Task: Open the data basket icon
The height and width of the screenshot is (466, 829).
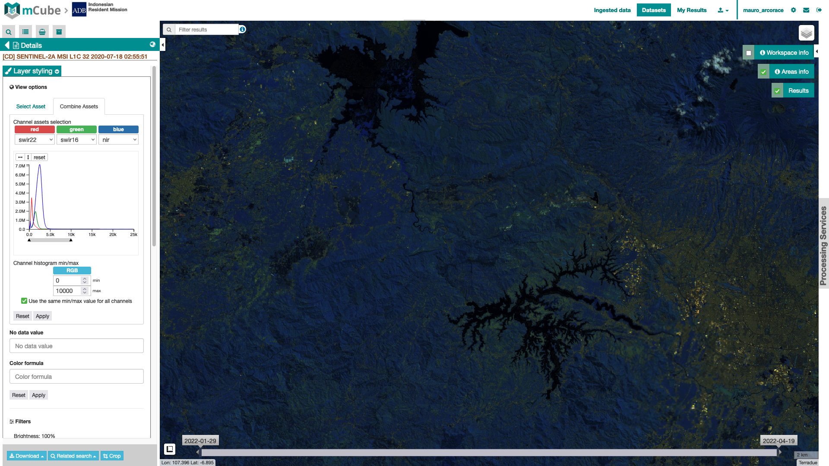Action: coord(42,32)
